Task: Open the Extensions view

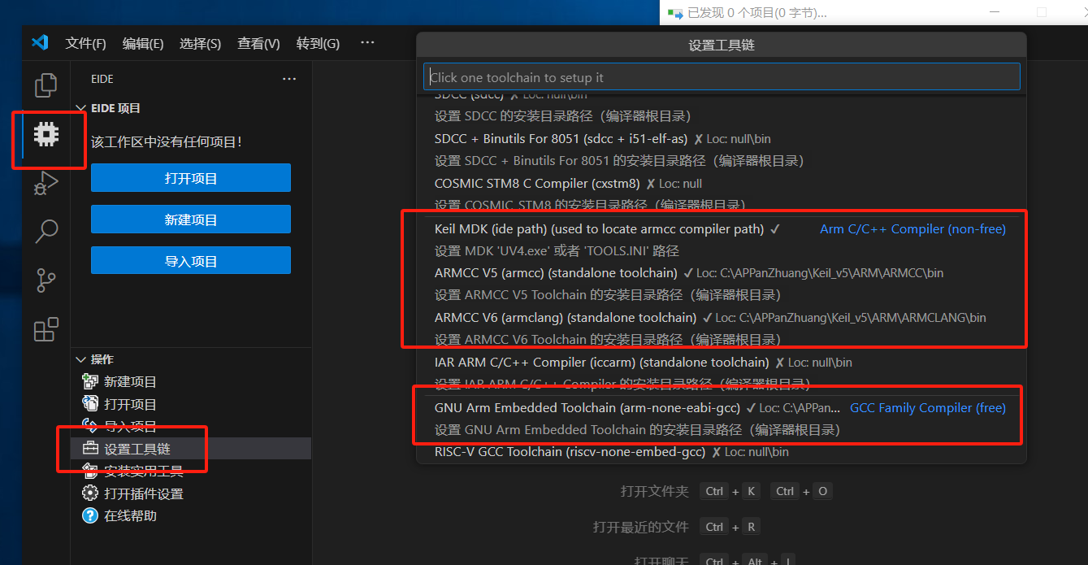Action: (46, 329)
